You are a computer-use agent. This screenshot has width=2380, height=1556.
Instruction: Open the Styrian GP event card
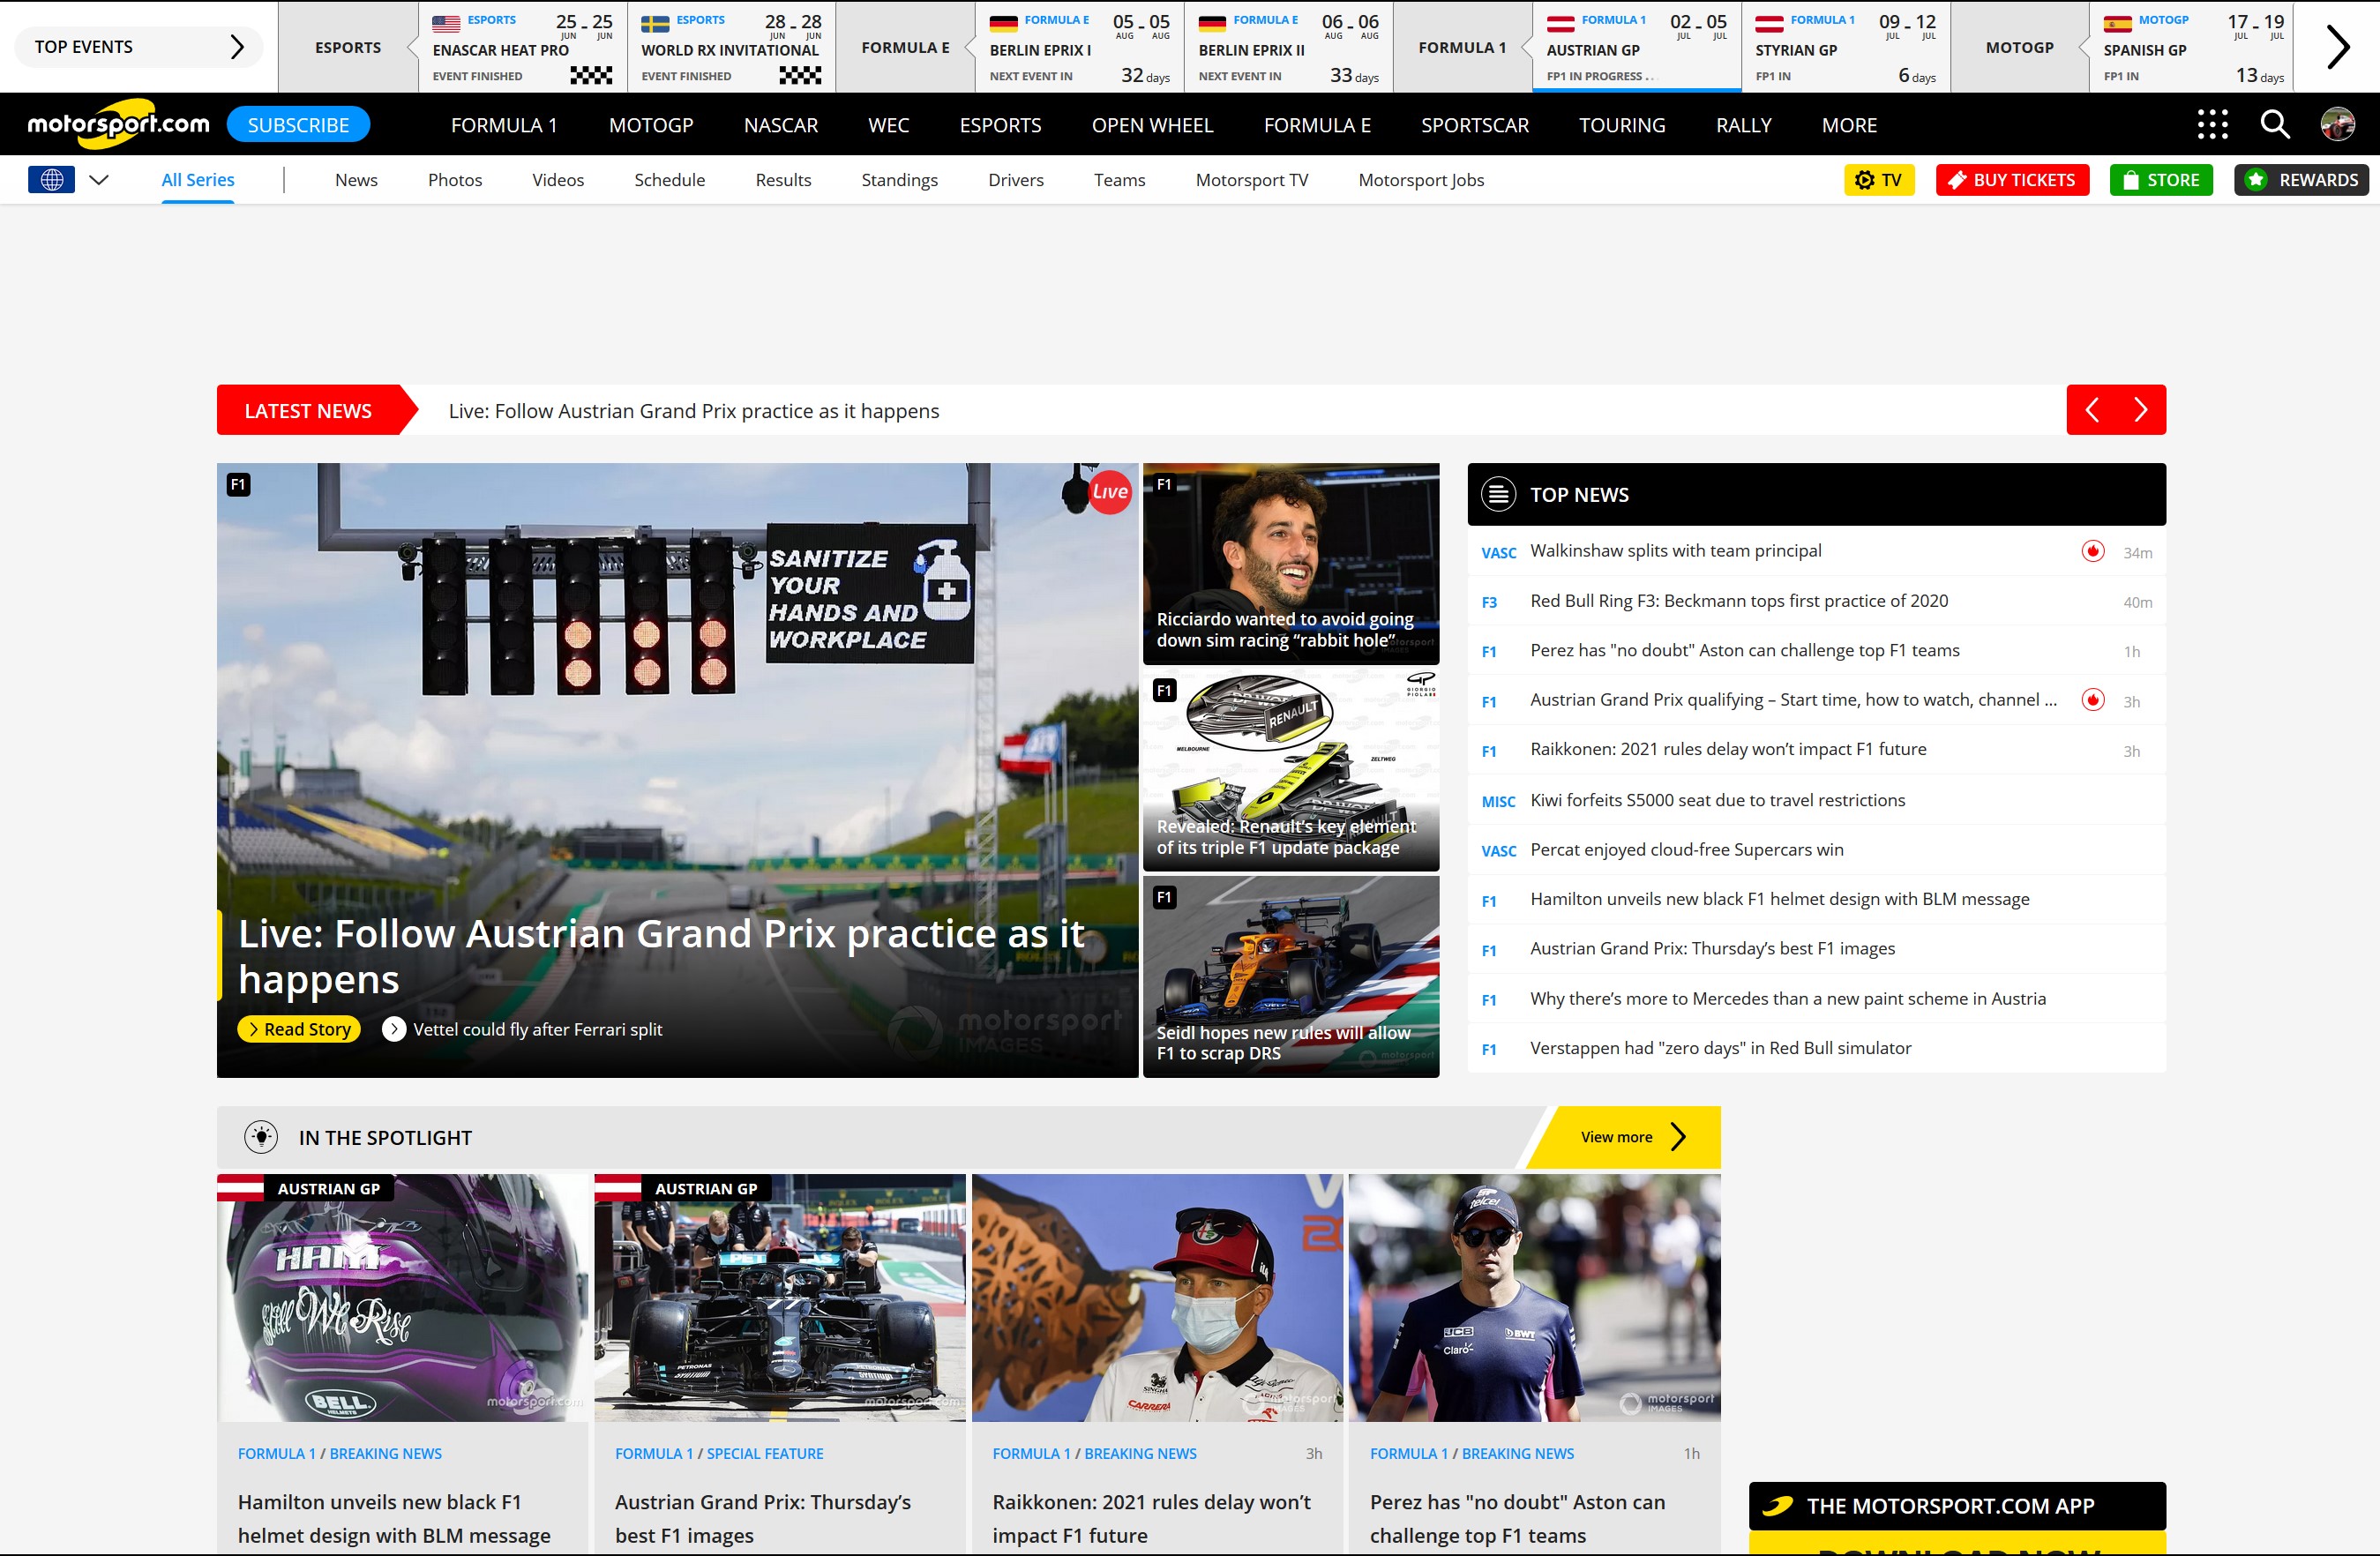(x=1845, y=47)
